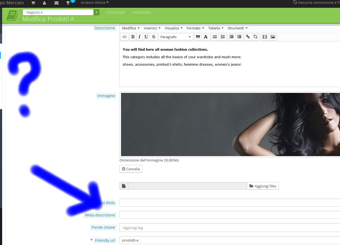The image size is (340, 245).
Task: Increase paragraph indent
Action: 239,37
